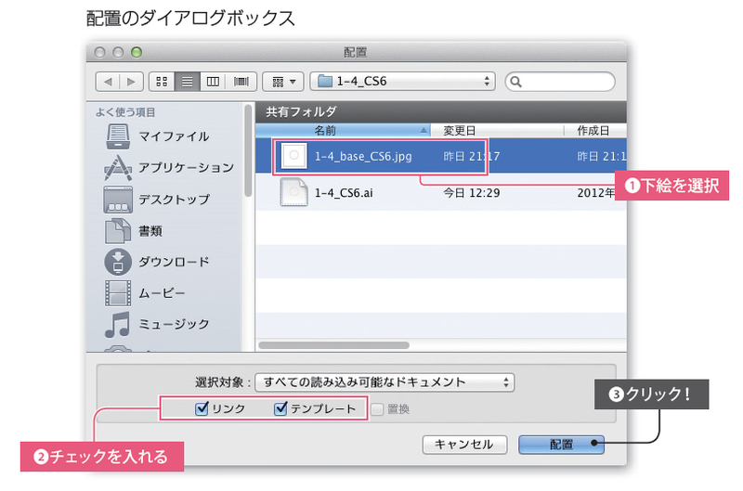Toggle the リンク checkbox
Viewport: 743px width, 491px height.
[202, 408]
